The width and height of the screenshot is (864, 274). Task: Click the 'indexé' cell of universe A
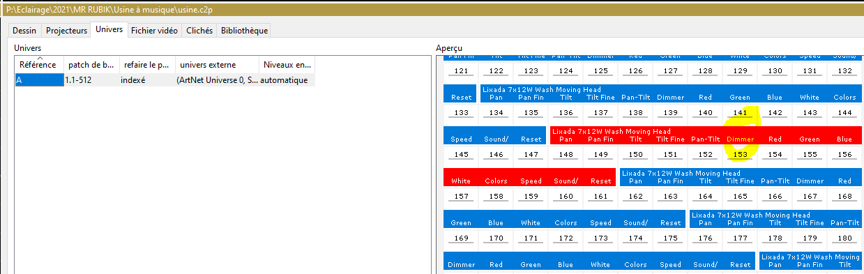tap(147, 80)
